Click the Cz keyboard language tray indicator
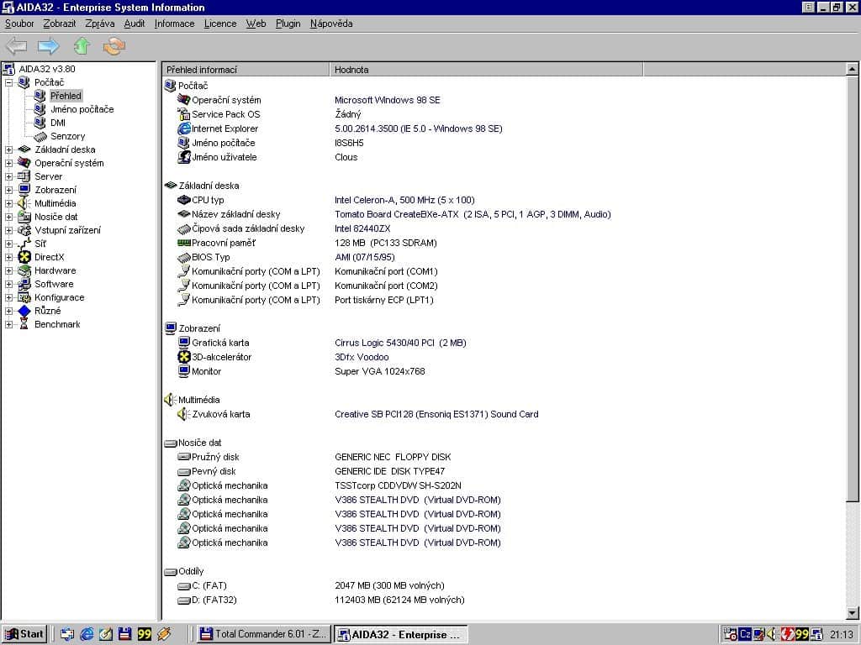861x645 pixels. (745, 634)
